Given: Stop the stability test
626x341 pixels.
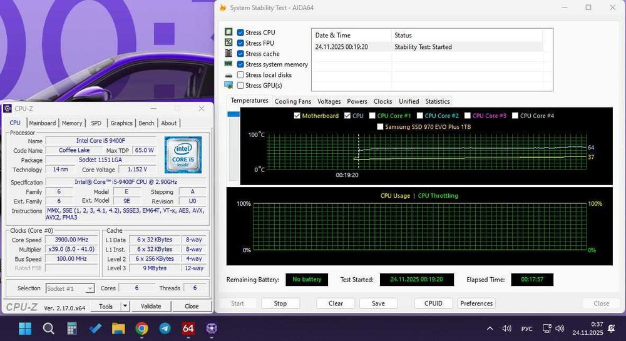Looking at the screenshot, I should coord(280,303).
